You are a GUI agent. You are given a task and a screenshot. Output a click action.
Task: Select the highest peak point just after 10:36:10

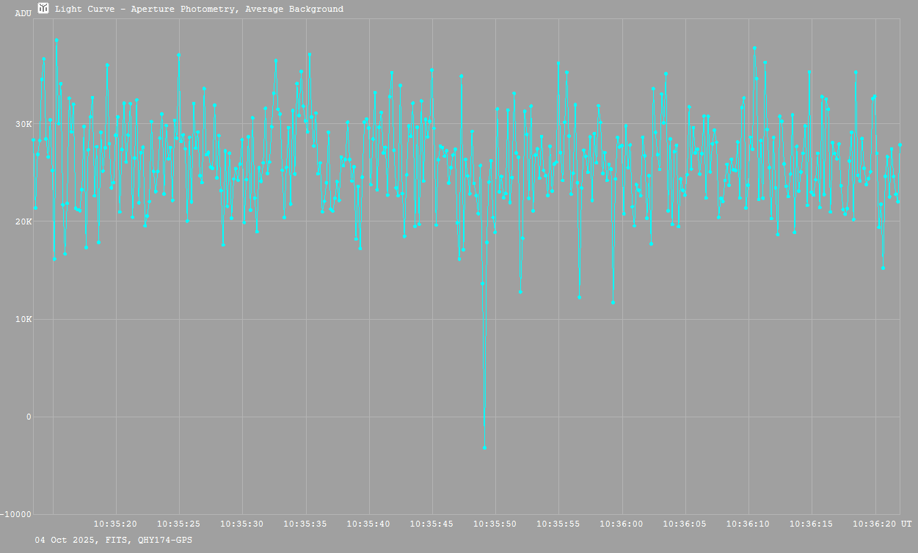click(x=754, y=48)
